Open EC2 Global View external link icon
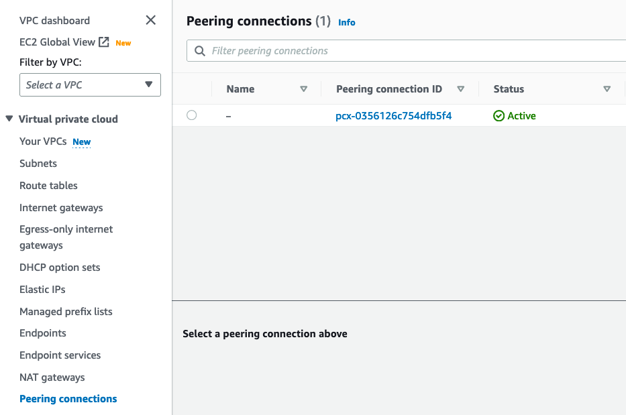 tap(104, 42)
